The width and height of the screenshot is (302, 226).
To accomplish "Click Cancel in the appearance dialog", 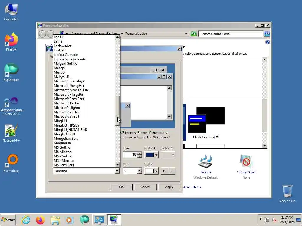I will (x=145, y=187).
